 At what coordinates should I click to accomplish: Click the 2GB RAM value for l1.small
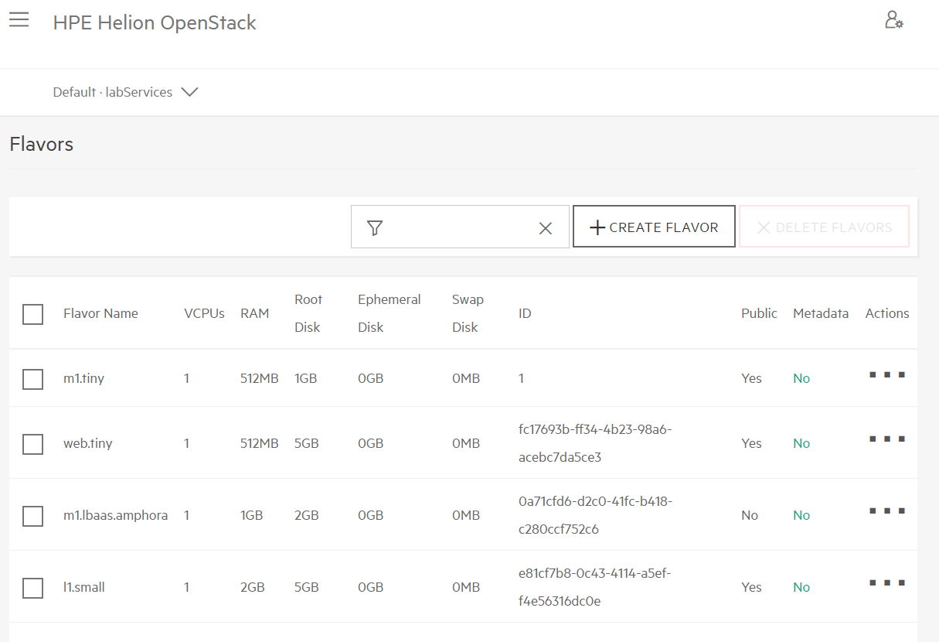(x=253, y=587)
